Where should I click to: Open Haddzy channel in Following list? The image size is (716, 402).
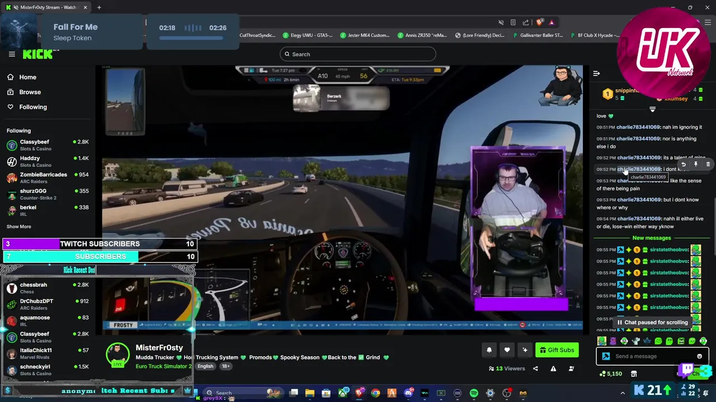pos(48,161)
